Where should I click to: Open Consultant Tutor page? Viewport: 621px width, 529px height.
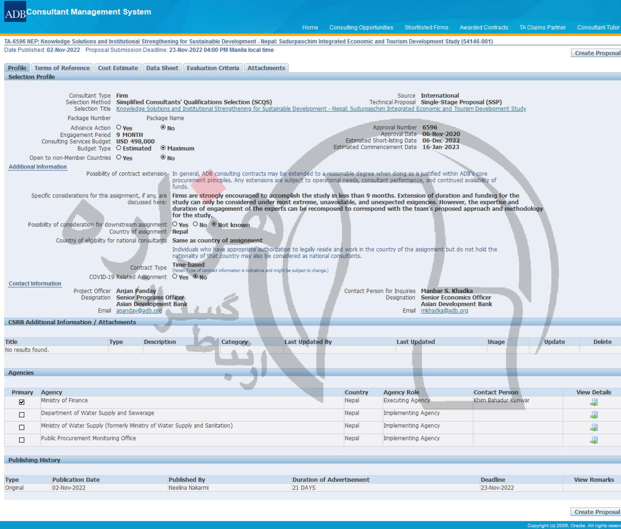pos(598,28)
